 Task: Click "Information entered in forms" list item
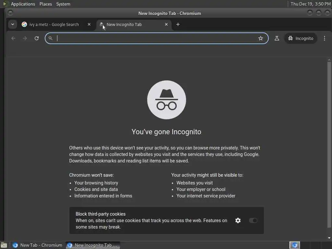(x=103, y=196)
